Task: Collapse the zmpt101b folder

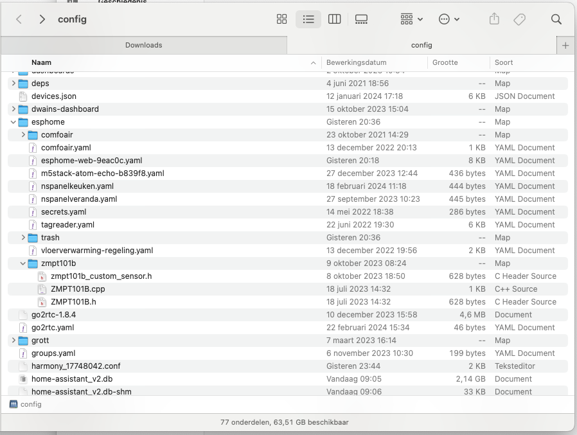Action: point(23,263)
